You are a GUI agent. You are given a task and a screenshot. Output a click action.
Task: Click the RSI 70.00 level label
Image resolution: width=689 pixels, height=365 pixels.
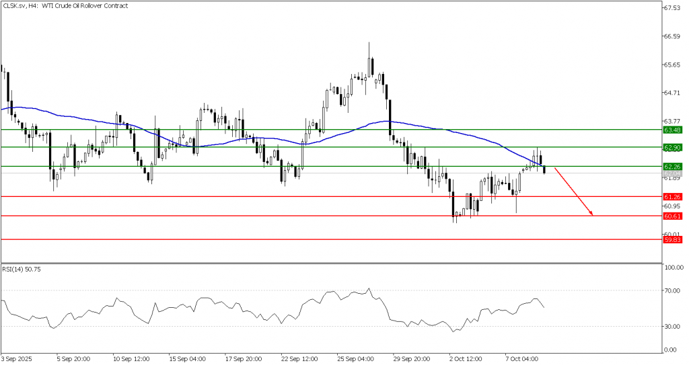pyautogui.click(x=674, y=290)
